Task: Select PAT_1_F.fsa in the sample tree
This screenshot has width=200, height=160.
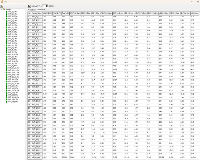Action: (13, 14)
